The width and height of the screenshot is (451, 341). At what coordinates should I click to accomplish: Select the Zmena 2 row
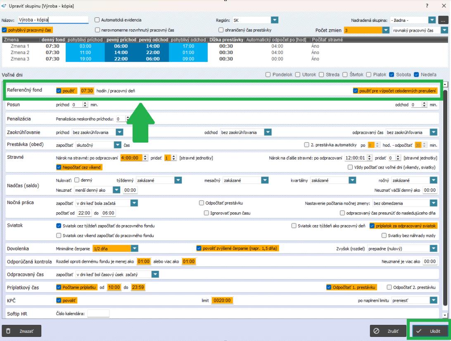(20, 52)
